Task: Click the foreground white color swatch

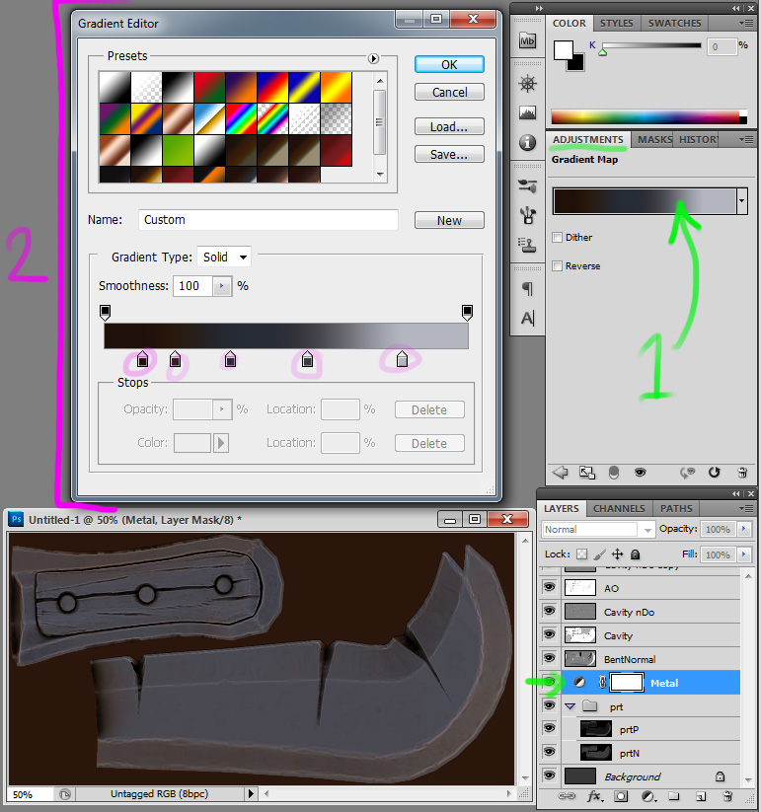Action: 563,50
